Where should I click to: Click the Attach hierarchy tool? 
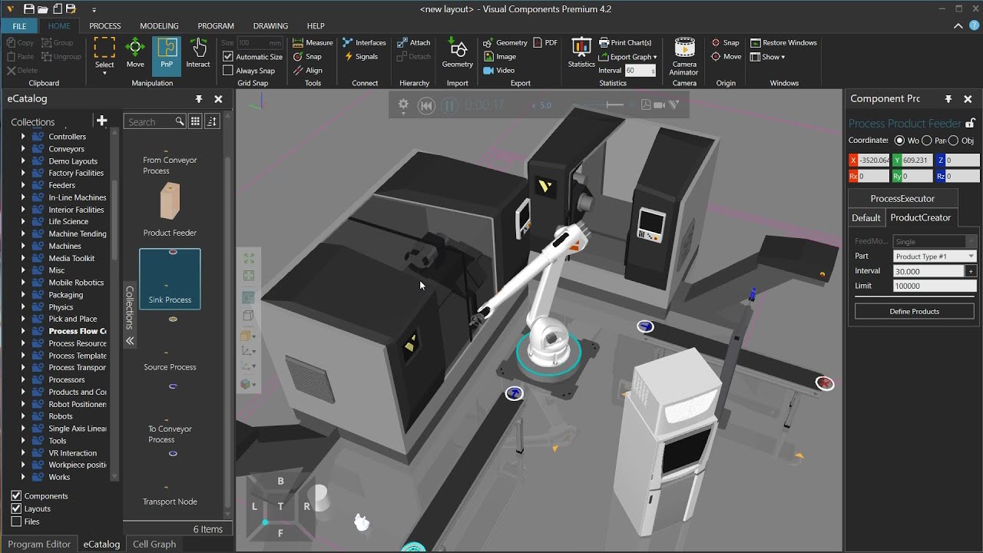pos(413,43)
